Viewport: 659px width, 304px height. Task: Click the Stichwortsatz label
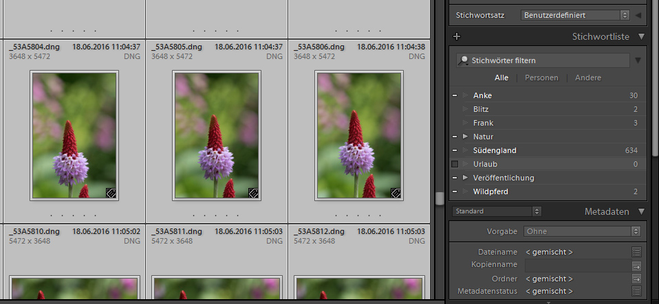480,15
